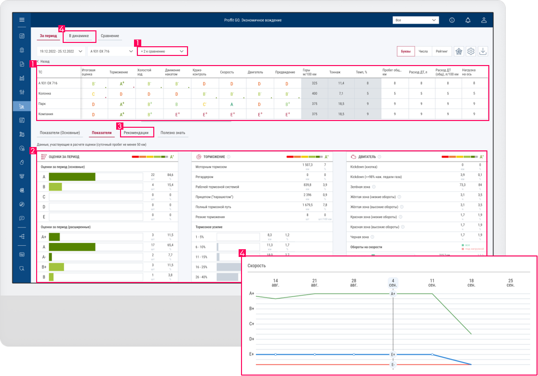The height and width of the screenshot is (376, 538).
Task: Expand the date range 19.12.2022 - 25.12.2022 dropdown
Action: pyautogui.click(x=61, y=51)
